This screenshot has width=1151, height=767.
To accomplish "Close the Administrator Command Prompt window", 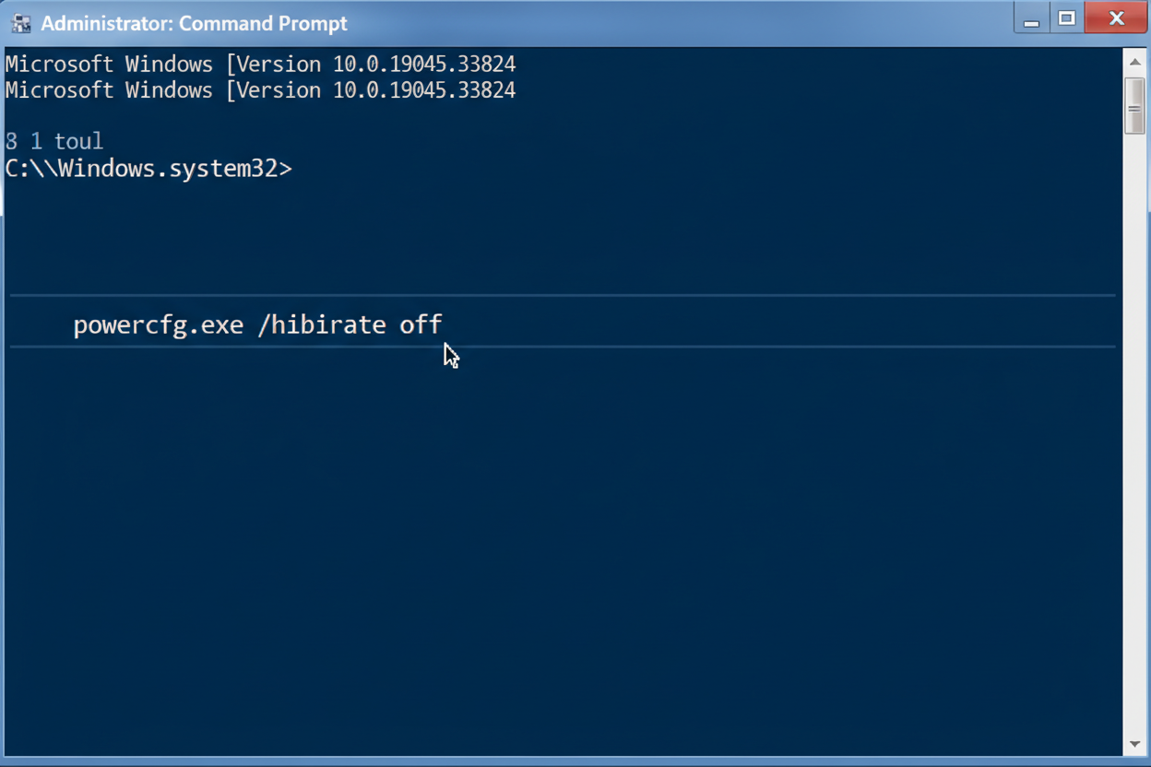I will [1116, 18].
